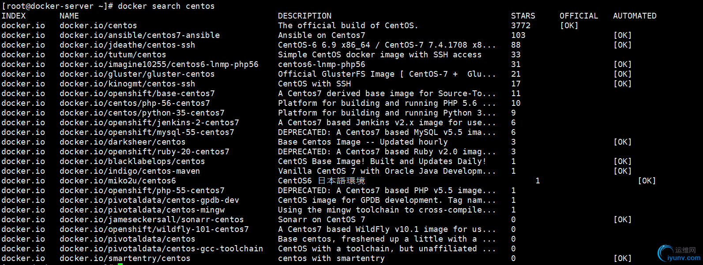The height and width of the screenshot is (265, 703).
Task: Click docker.io/openshift/jenkins-2-centos7
Action: point(150,123)
